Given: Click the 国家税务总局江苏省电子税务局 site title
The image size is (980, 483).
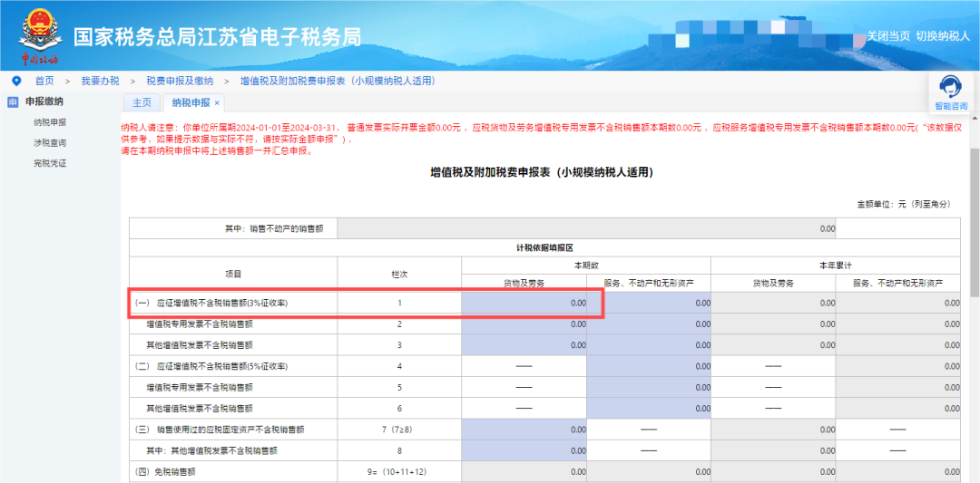Looking at the screenshot, I should [x=218, y=37].
